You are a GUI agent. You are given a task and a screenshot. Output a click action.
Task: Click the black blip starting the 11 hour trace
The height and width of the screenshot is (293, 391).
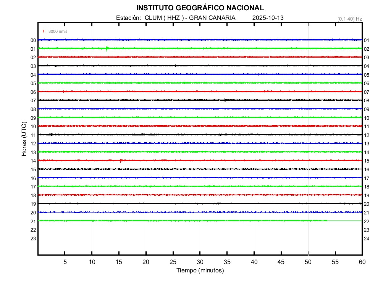(52, 134)
